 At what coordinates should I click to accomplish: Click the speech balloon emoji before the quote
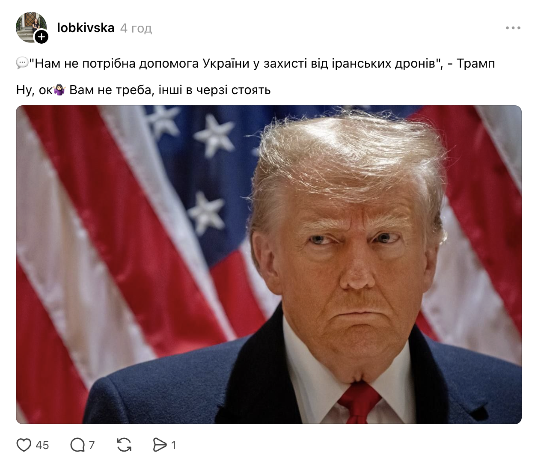point(22,63)
